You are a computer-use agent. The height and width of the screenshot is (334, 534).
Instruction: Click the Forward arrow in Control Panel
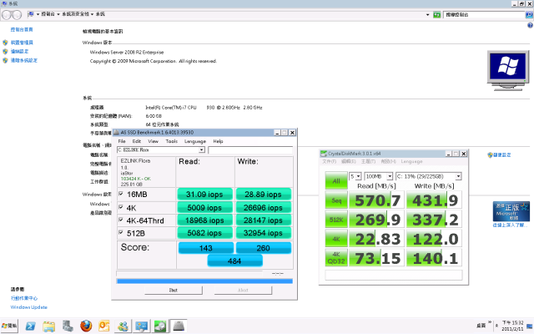[17, 15]
